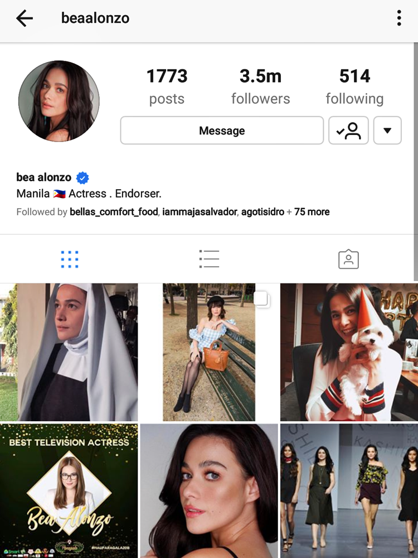Open iammajasalvador profile link
Image resolution: width=418 pixels, height=558 pixels.
pos(200,211)
